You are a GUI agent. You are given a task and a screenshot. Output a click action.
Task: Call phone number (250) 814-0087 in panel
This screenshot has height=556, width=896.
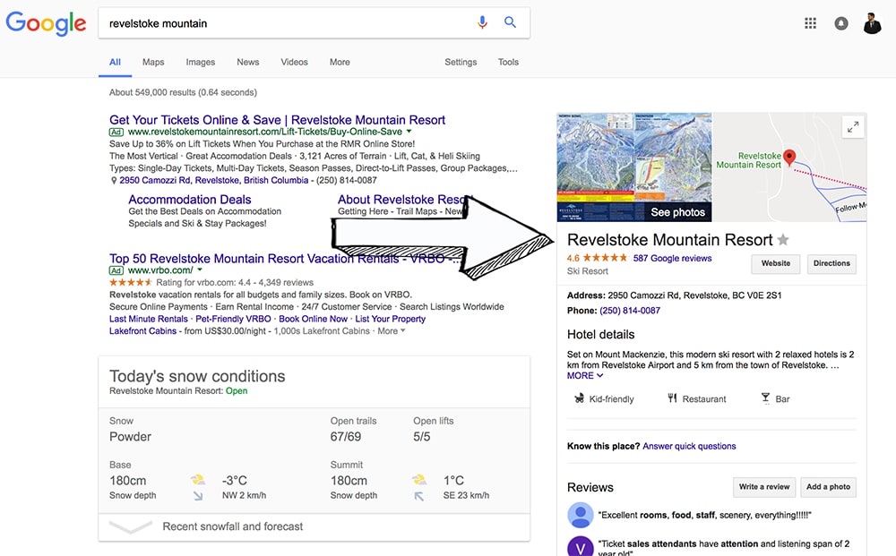630,311
